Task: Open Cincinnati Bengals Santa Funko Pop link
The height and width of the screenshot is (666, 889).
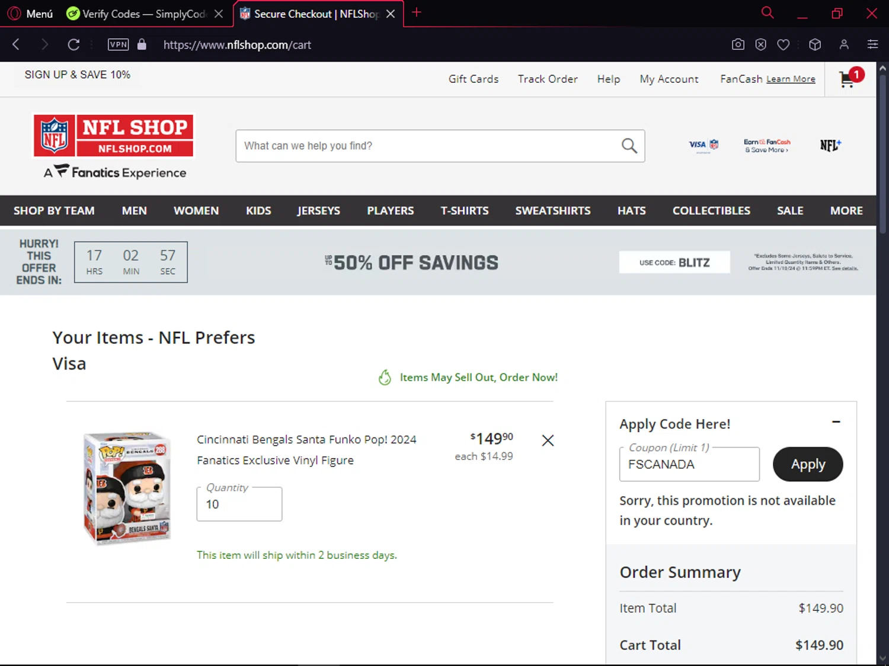Action: [x=306, y=450]
